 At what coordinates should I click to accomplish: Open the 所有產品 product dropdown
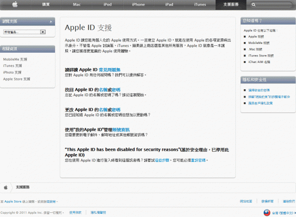tap(25, 32)
